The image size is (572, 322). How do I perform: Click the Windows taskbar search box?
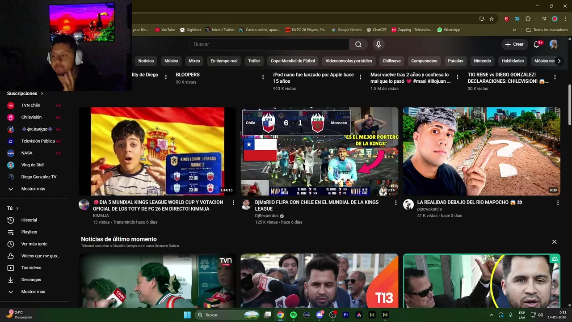point(228,315)
